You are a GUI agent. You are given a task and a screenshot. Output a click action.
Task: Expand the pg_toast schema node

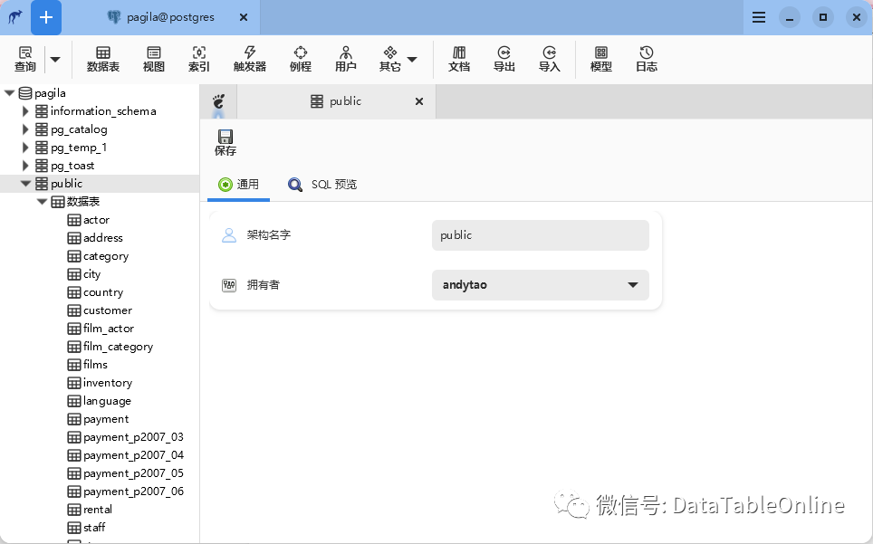pyautogui.click(x=25, y=166)
